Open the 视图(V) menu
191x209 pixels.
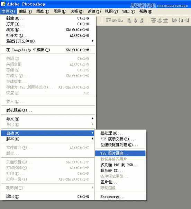pyautogui.click(x=111, y=11)
